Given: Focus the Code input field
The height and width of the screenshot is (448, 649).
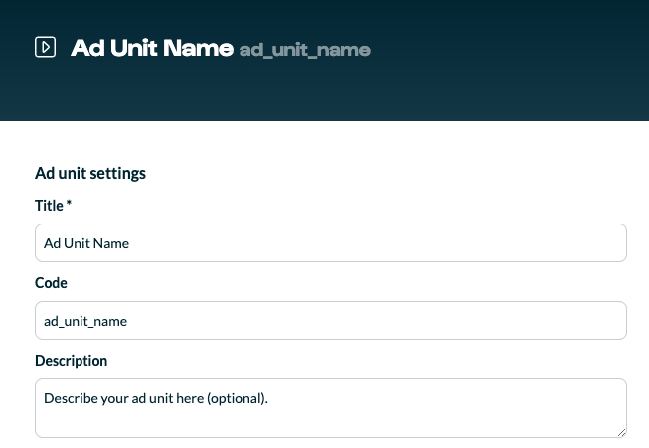Looking at the screenshot, I should 331,320.
